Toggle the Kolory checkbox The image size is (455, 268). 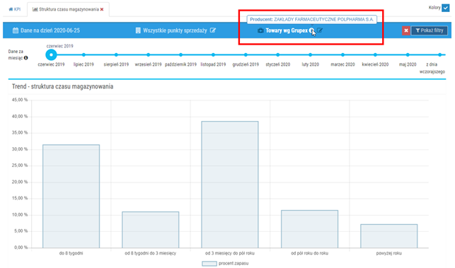coord(445,8)
